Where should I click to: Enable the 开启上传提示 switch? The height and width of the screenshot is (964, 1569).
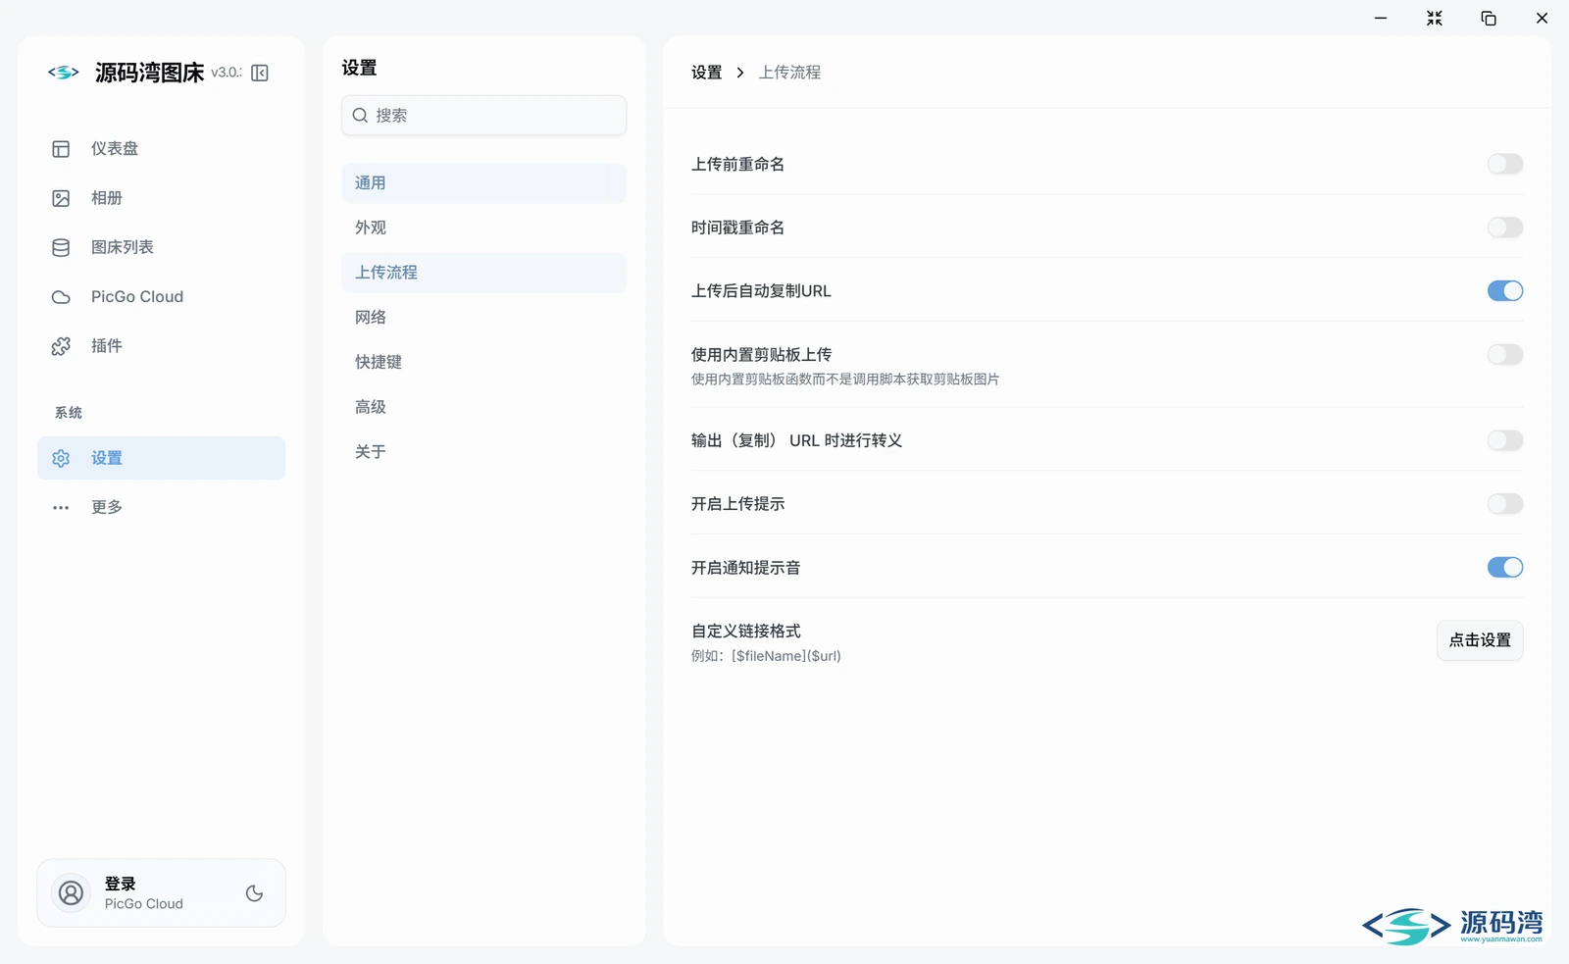[x=1505, y=504]
